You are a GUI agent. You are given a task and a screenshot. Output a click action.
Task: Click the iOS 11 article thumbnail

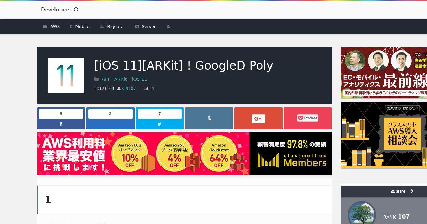[x=66, y=75]
